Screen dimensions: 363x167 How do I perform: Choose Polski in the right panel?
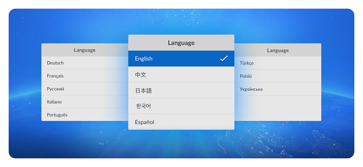coord(278,76)
